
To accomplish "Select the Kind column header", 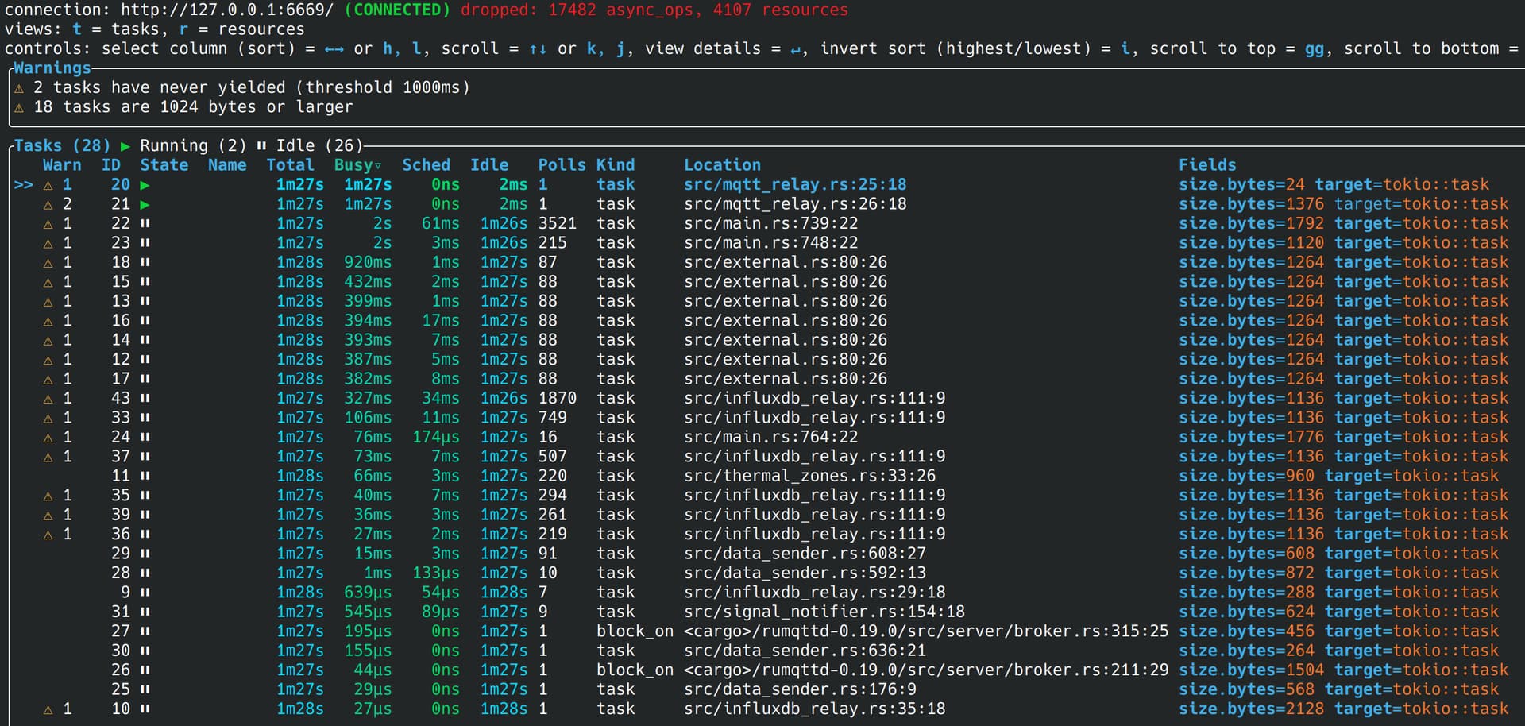I will (616, 165).
